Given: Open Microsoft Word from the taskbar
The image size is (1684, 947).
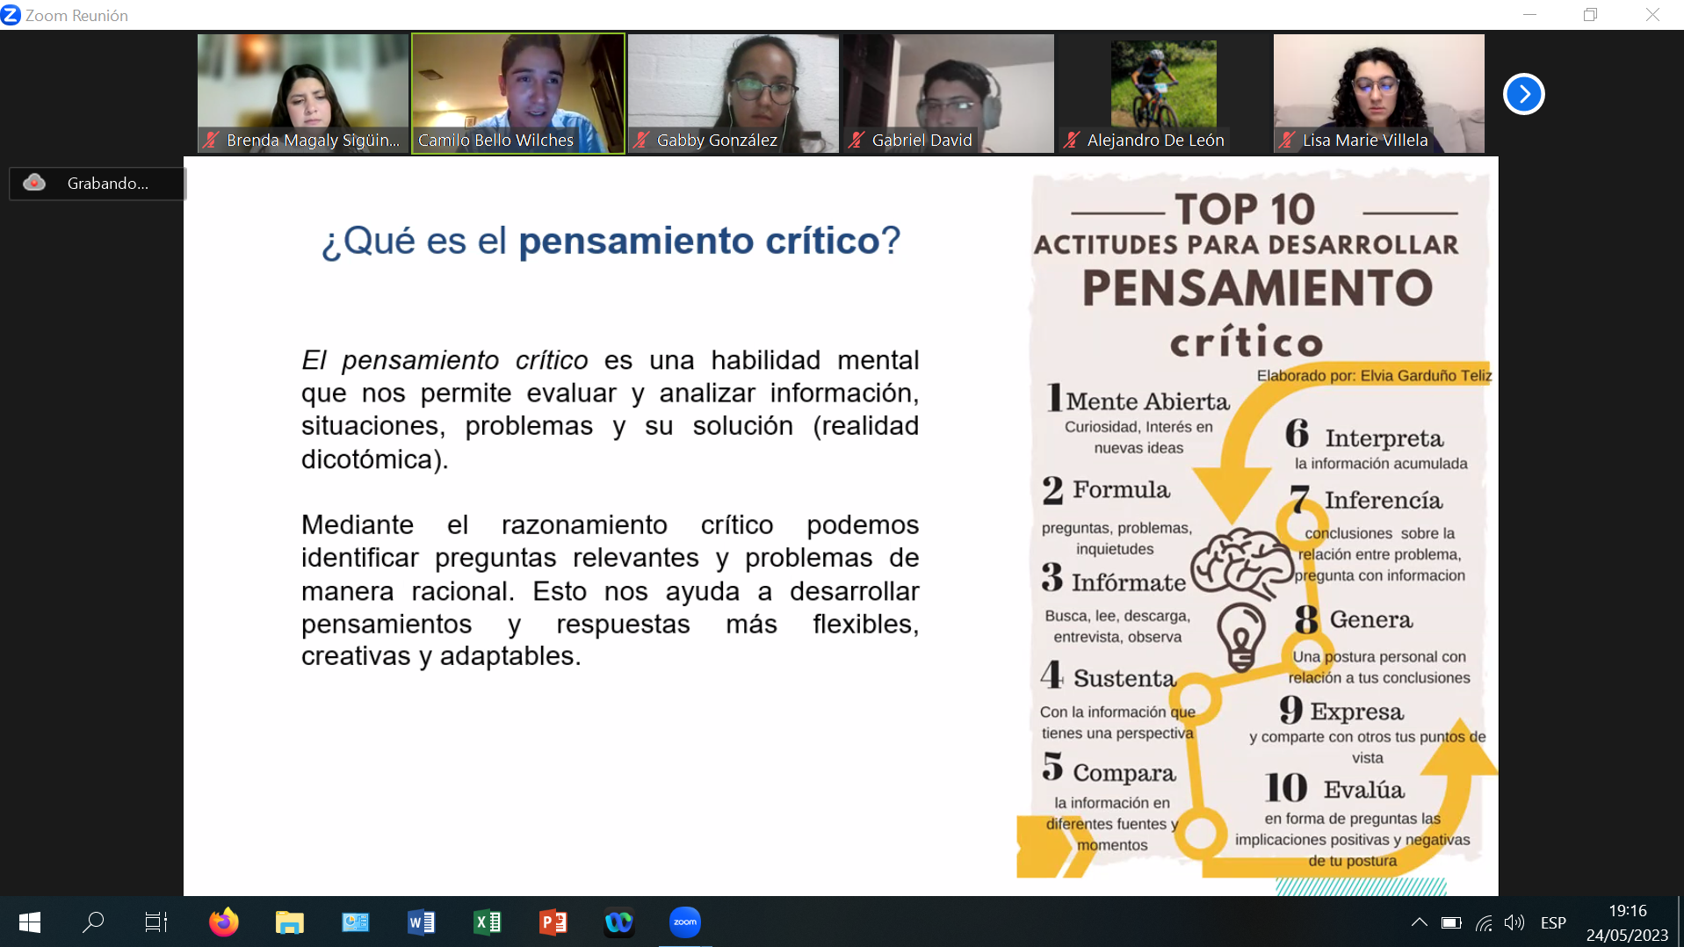Looking at the screenshot, I should point(421,922).
